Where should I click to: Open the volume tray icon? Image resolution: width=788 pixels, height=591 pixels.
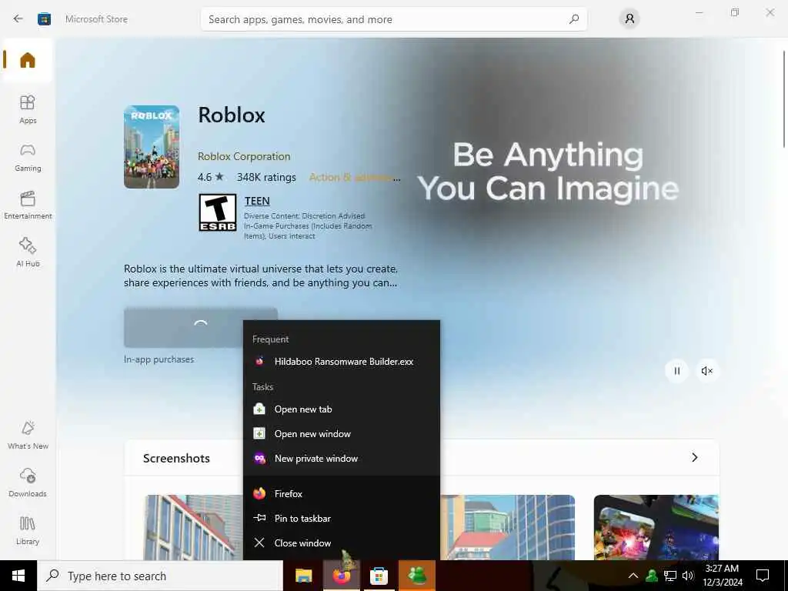coord(688,576)
